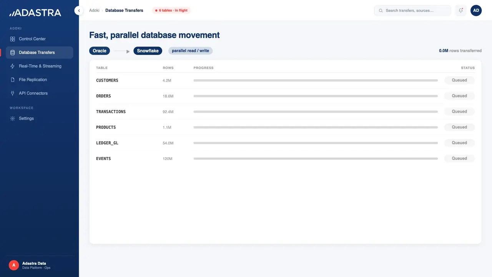Click the 6 tables in flight badge

(x=171, y=10)
